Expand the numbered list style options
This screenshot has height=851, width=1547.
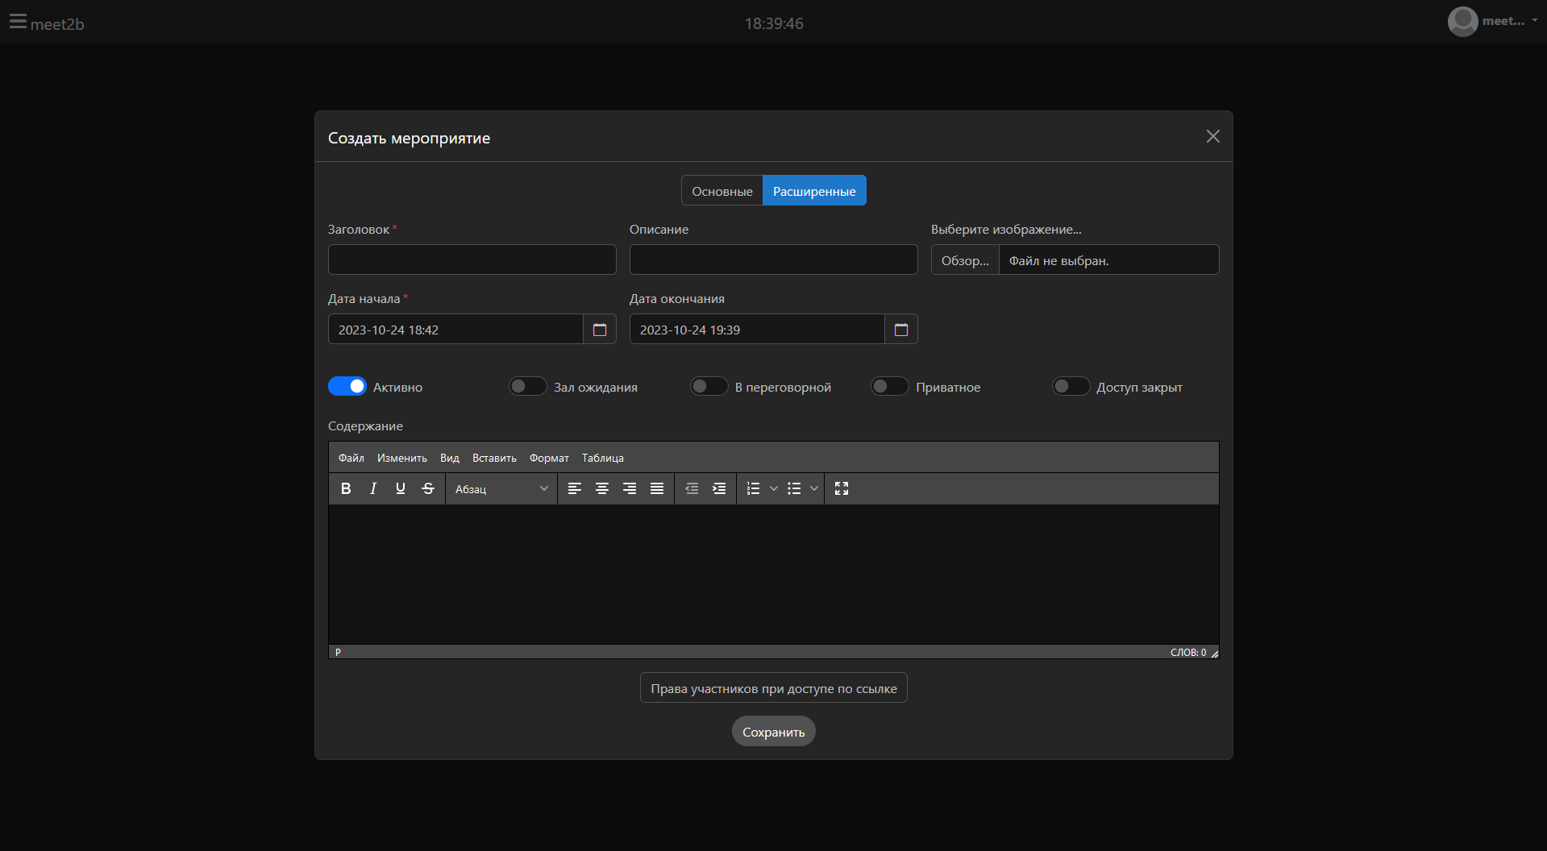click(774, 488)
